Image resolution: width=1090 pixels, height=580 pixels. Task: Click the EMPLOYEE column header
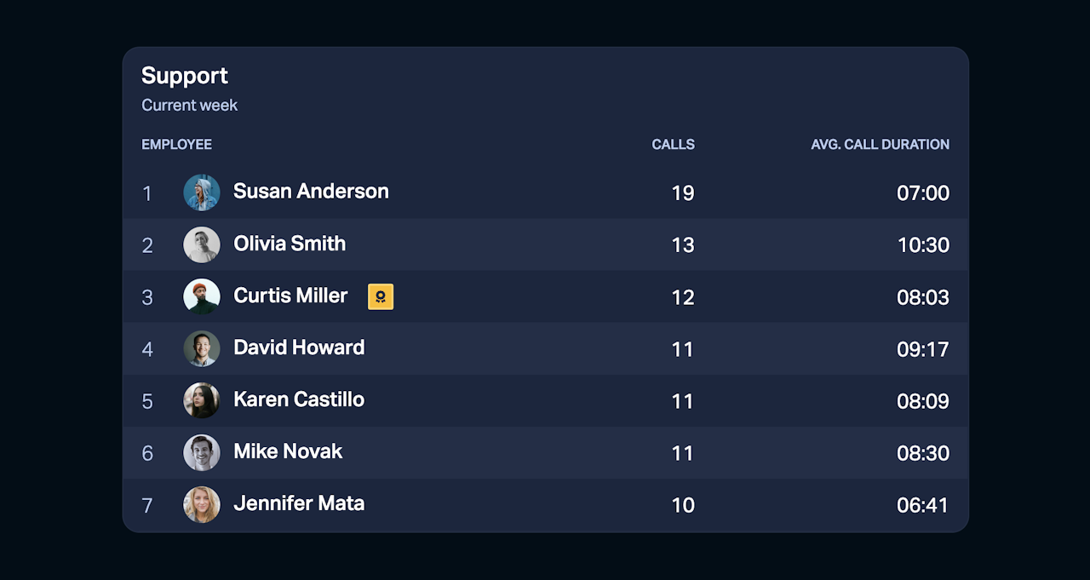tap(176, 145)
